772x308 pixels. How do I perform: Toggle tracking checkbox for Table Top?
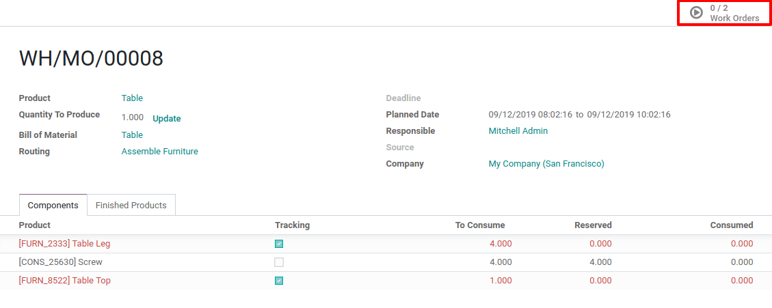point(279,281)
